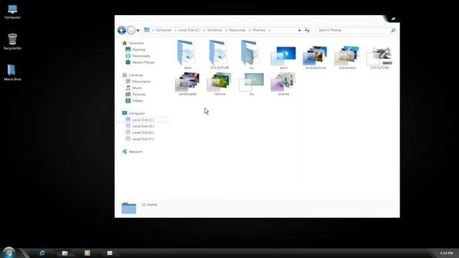The width and height of the screenshot is (459, 258).
Task: Select Resources in the address breadcrumb
Action: [x=237, y=30]
